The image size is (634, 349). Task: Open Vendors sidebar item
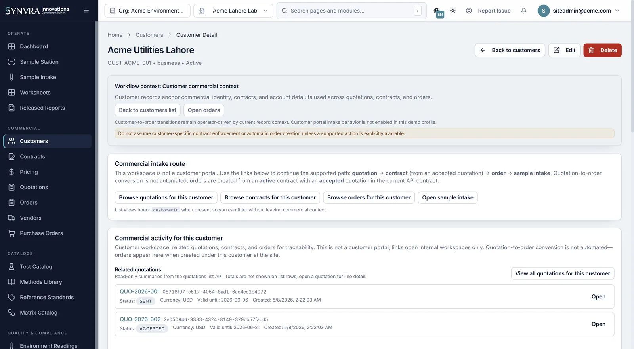[x=48, y=218]
